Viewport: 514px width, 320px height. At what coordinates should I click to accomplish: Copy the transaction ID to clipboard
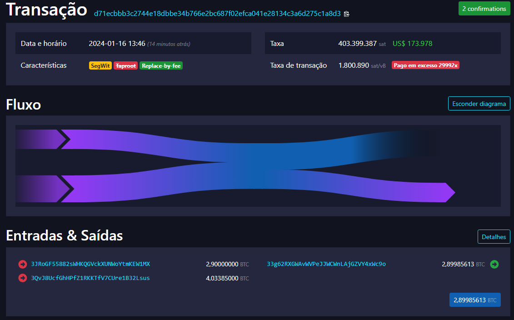point(347,14)
